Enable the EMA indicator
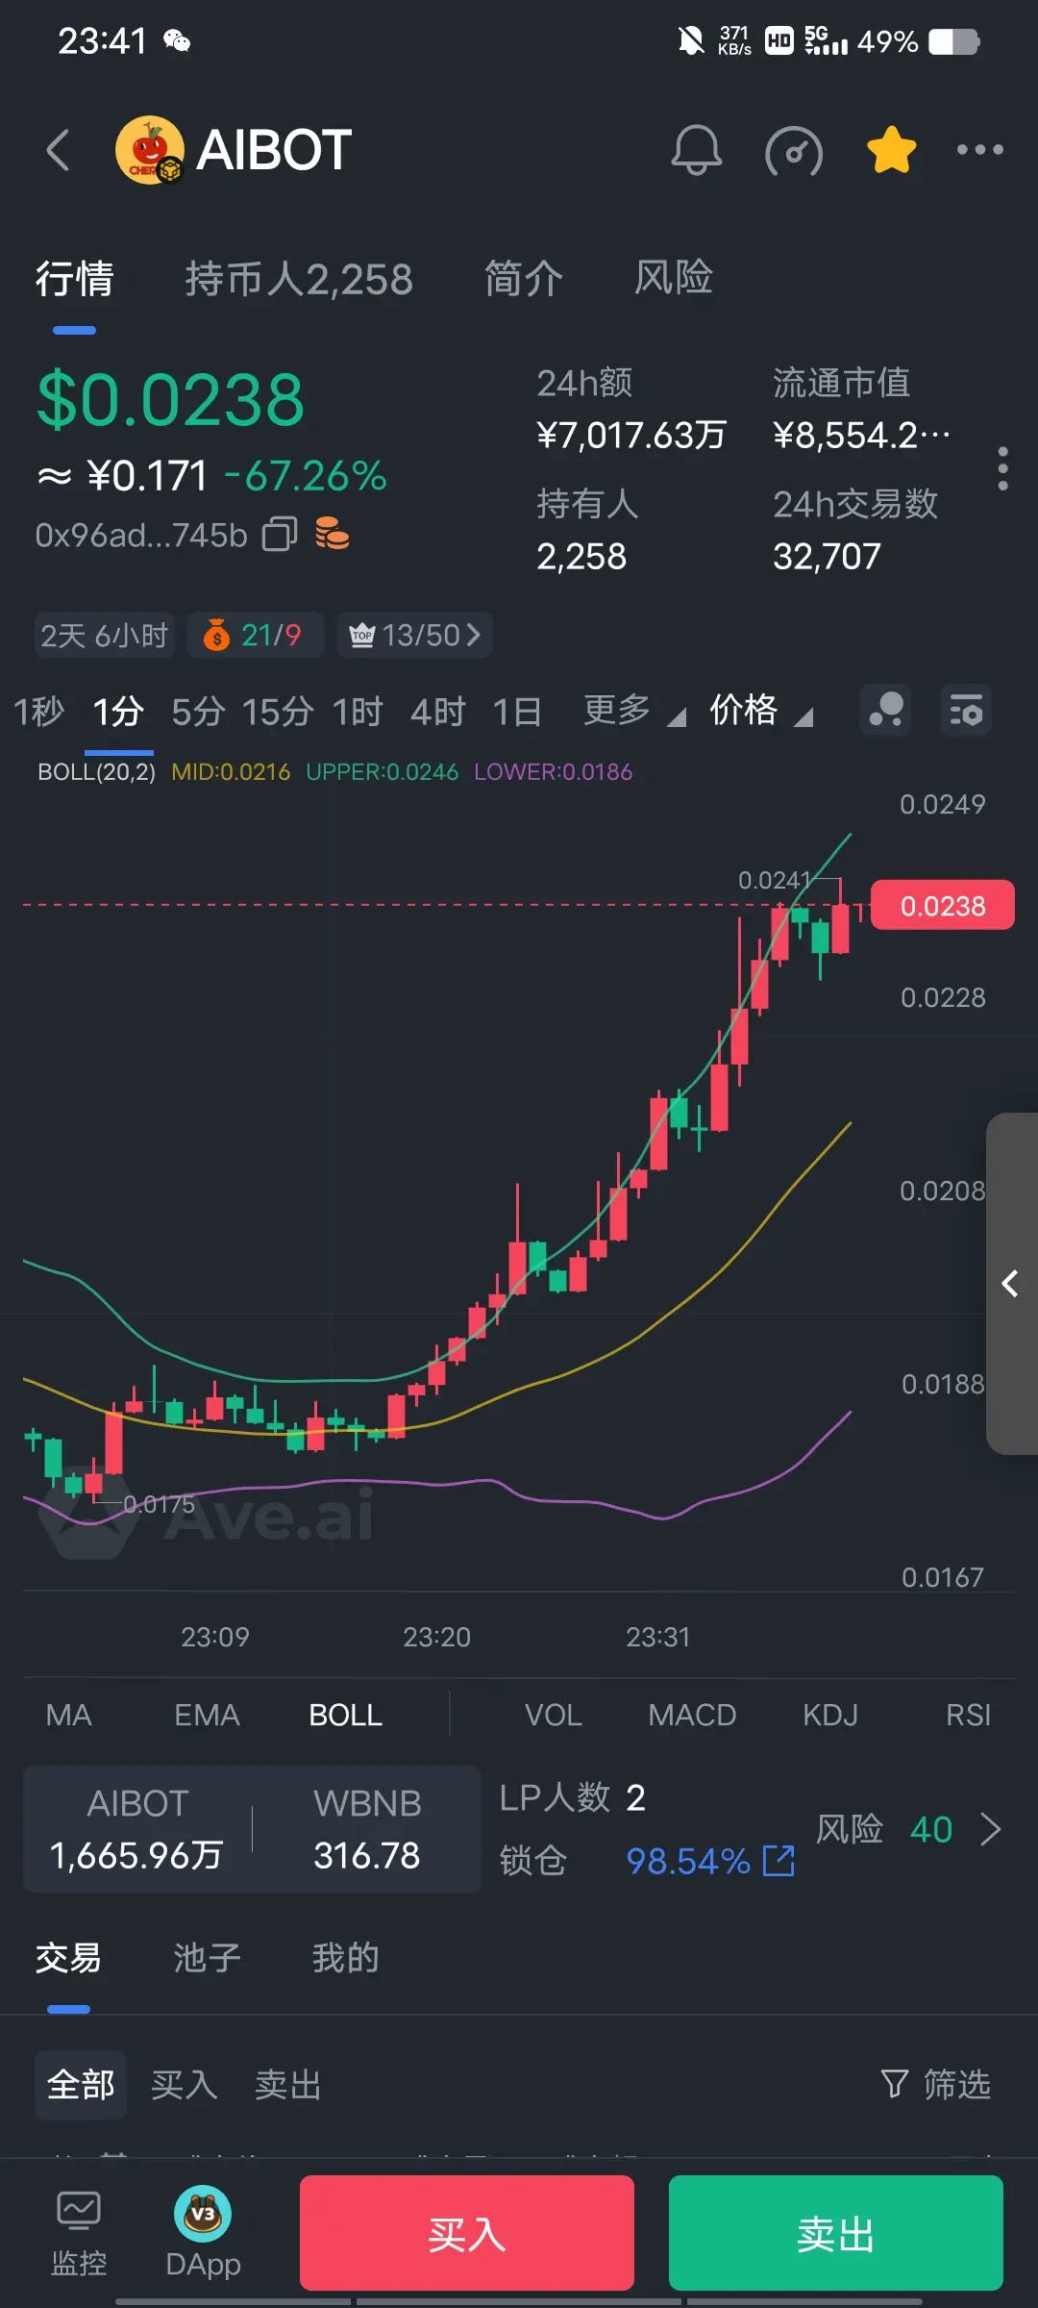The height and width of the screenshot is (2308, 1038). [x=207, y=1715]
